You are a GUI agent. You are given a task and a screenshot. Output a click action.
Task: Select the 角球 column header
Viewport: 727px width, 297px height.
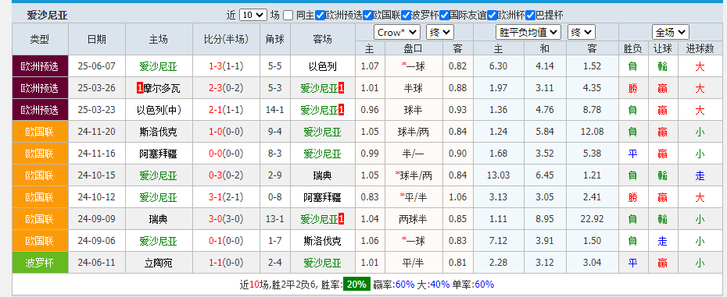pos(275,39)
